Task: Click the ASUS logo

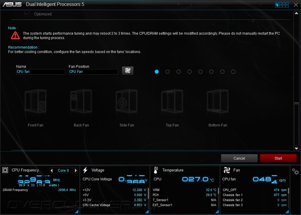Action: pyautogui.click(x=12, y=4)
